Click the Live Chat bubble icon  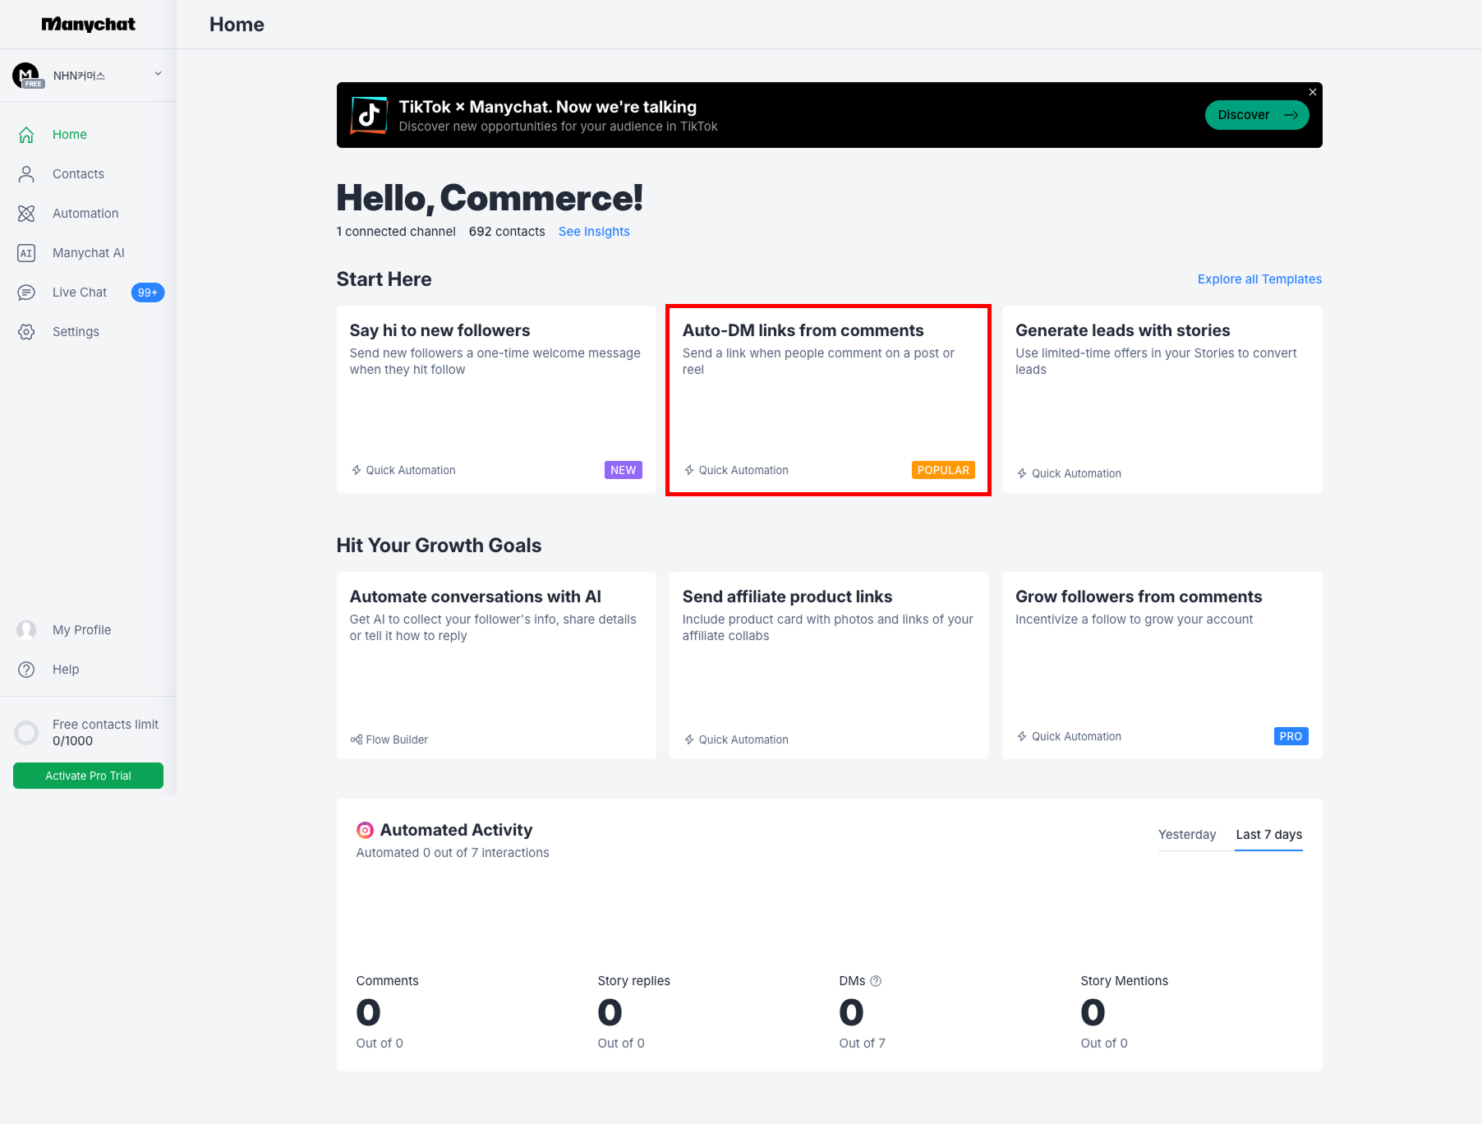(26, 293)
